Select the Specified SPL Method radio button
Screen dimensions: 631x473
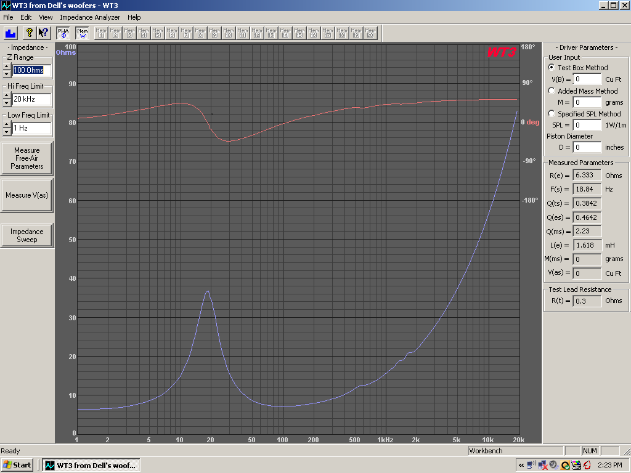(552, 114)
